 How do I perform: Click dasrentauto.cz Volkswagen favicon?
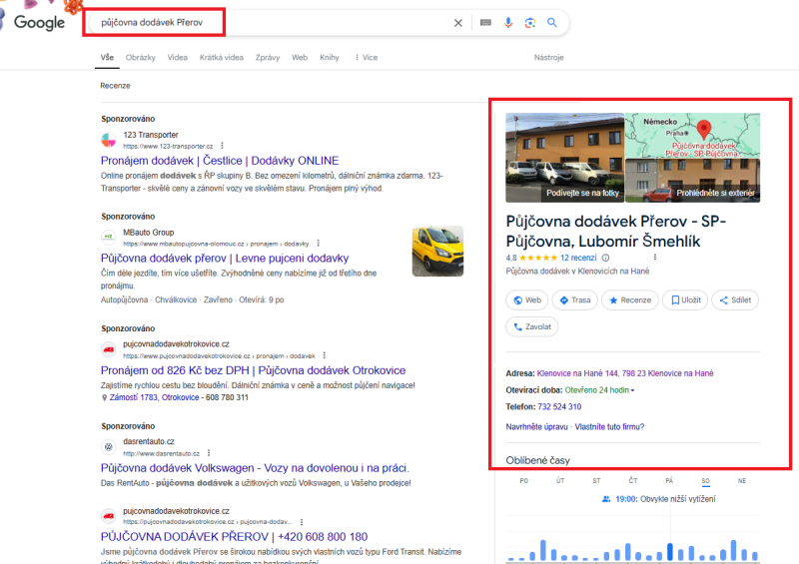[109, 447]
